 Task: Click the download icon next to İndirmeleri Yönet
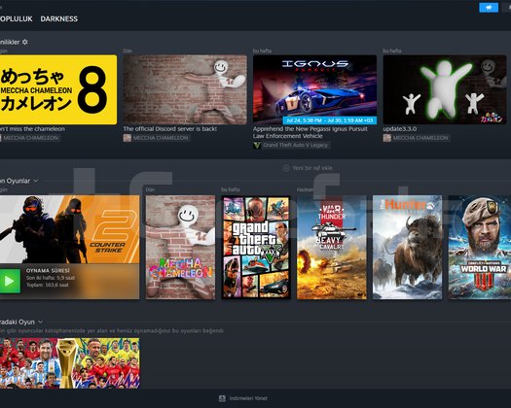pos(222,398)
